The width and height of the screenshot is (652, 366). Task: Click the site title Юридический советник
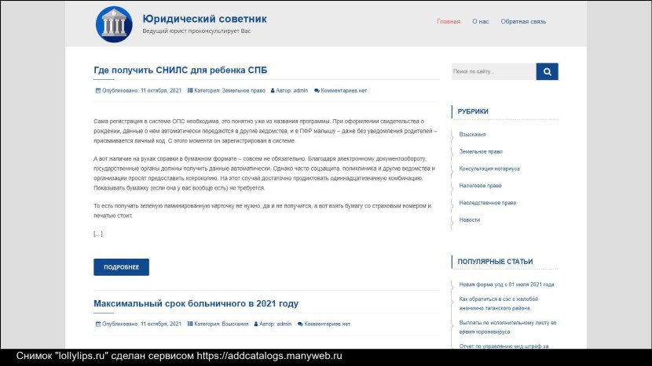coord(204,18)
